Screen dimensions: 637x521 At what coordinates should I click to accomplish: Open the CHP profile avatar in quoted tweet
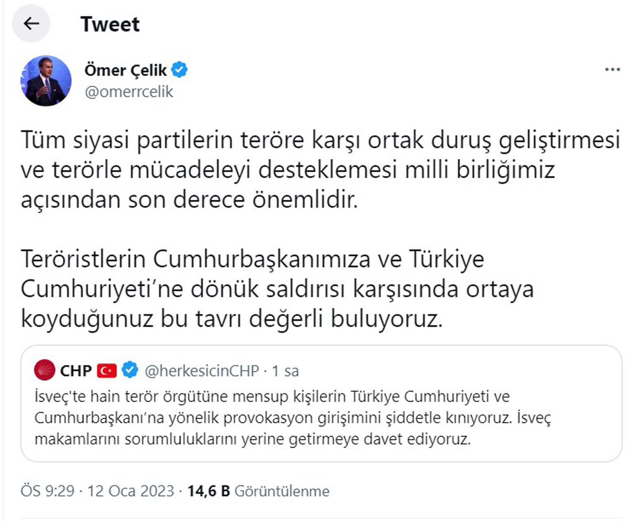tap(46, 370)
